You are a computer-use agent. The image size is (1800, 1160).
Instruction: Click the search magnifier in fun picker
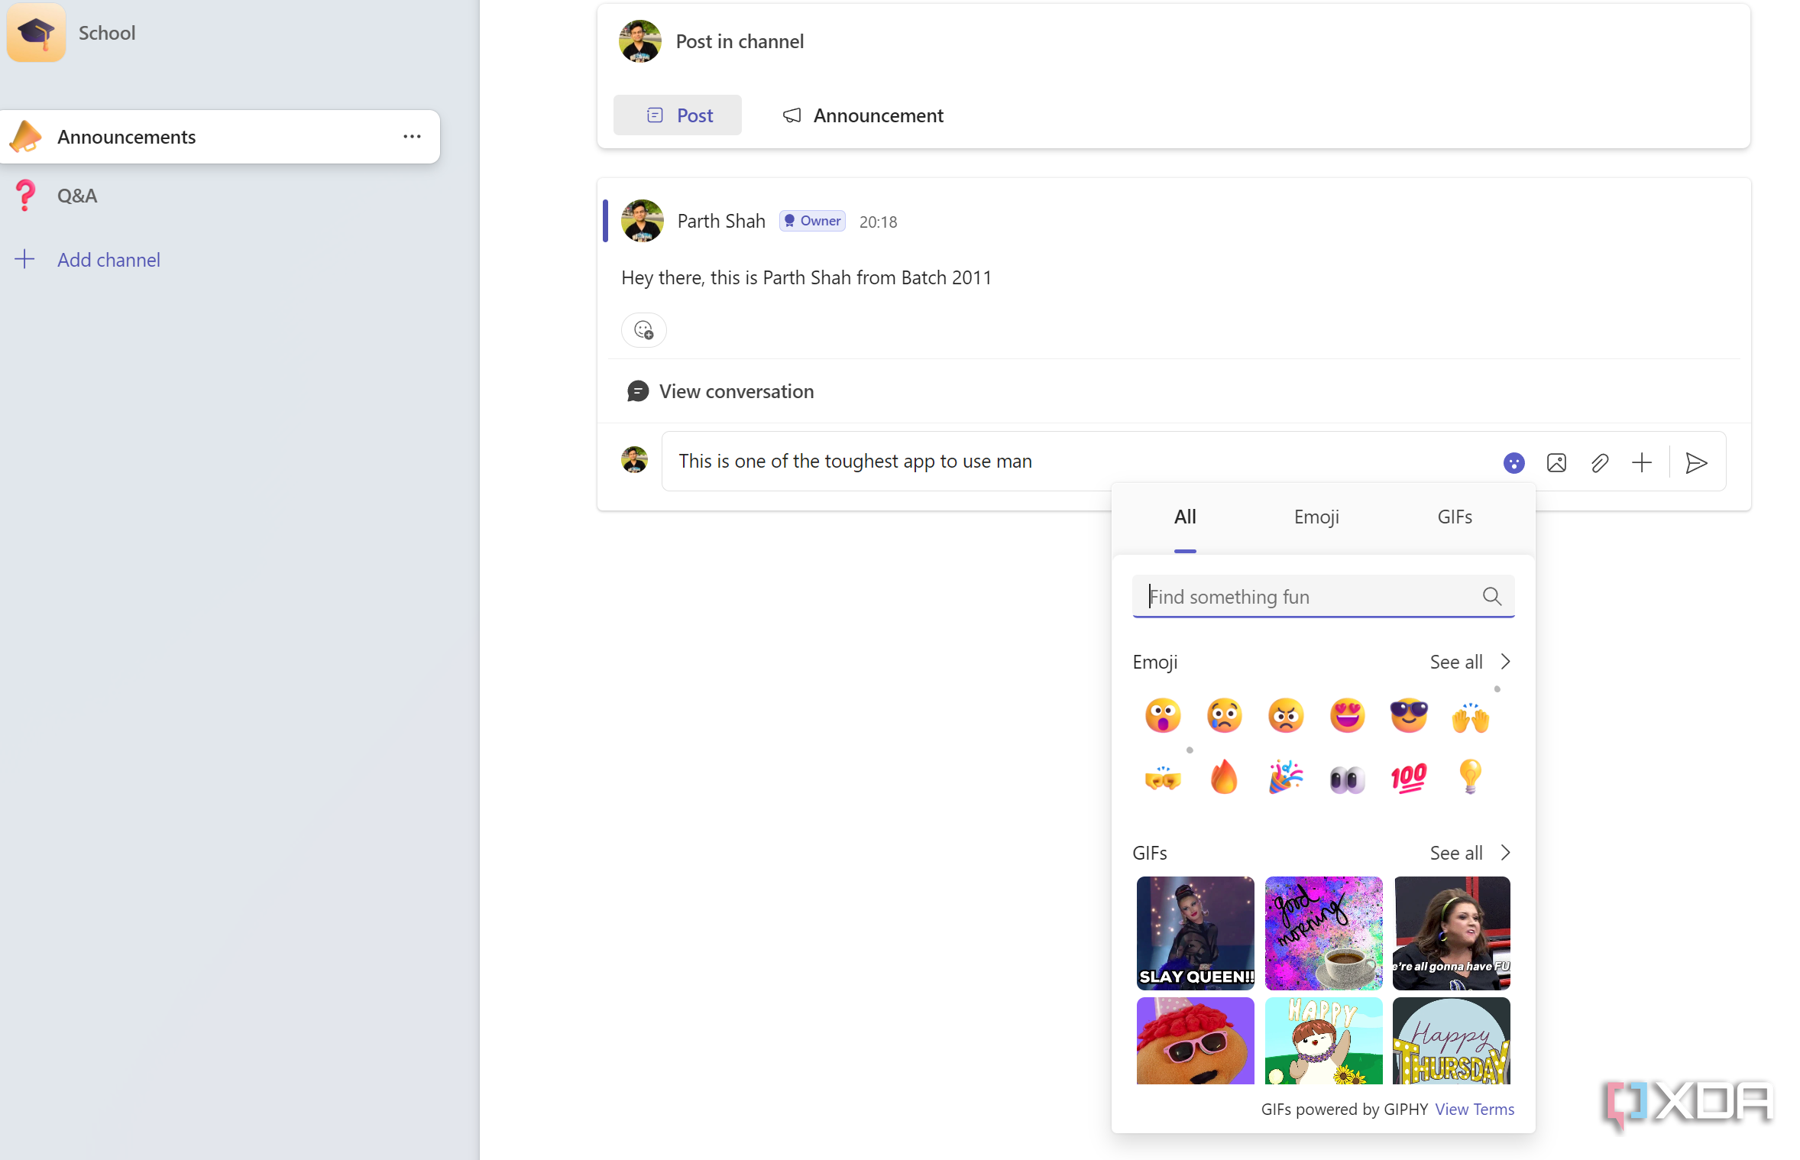pos(1491,596)
